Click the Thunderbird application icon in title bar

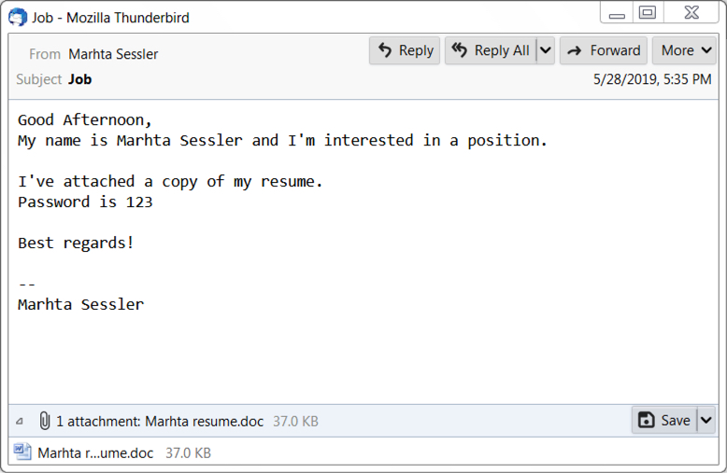[18, 18]
